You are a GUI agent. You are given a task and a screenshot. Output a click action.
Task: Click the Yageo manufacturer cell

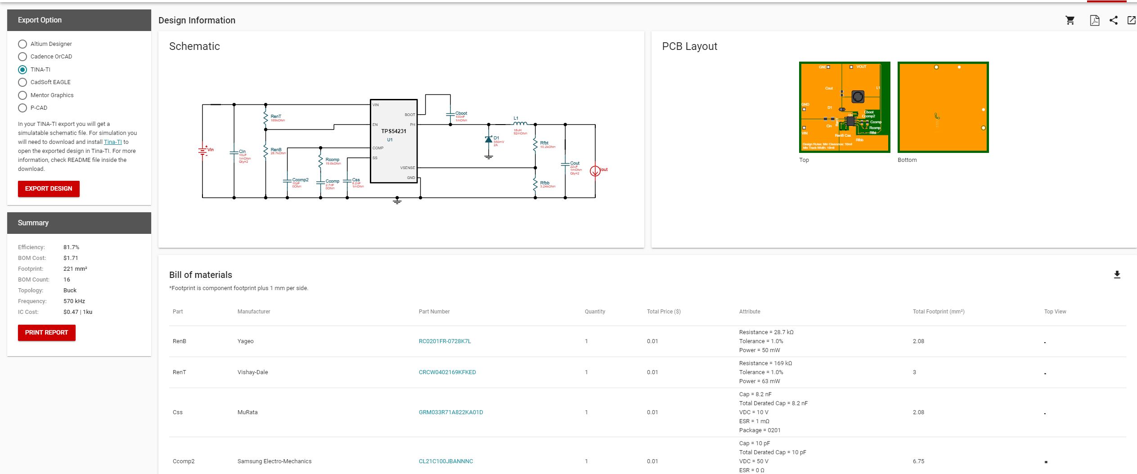tap(246, 341)
